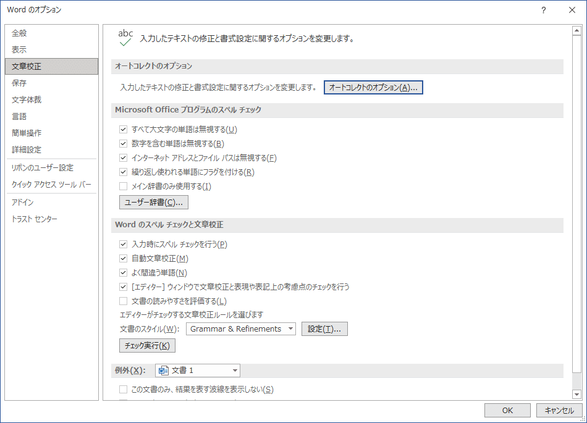Image resolution: width=587 pixels, height=423 pixels.
Task: Open 設定(T)... button
Action: [324, 329]
